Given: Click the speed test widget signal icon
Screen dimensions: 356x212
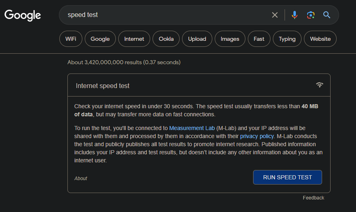Looking at the screenshot, I should [x=319, y=85].
